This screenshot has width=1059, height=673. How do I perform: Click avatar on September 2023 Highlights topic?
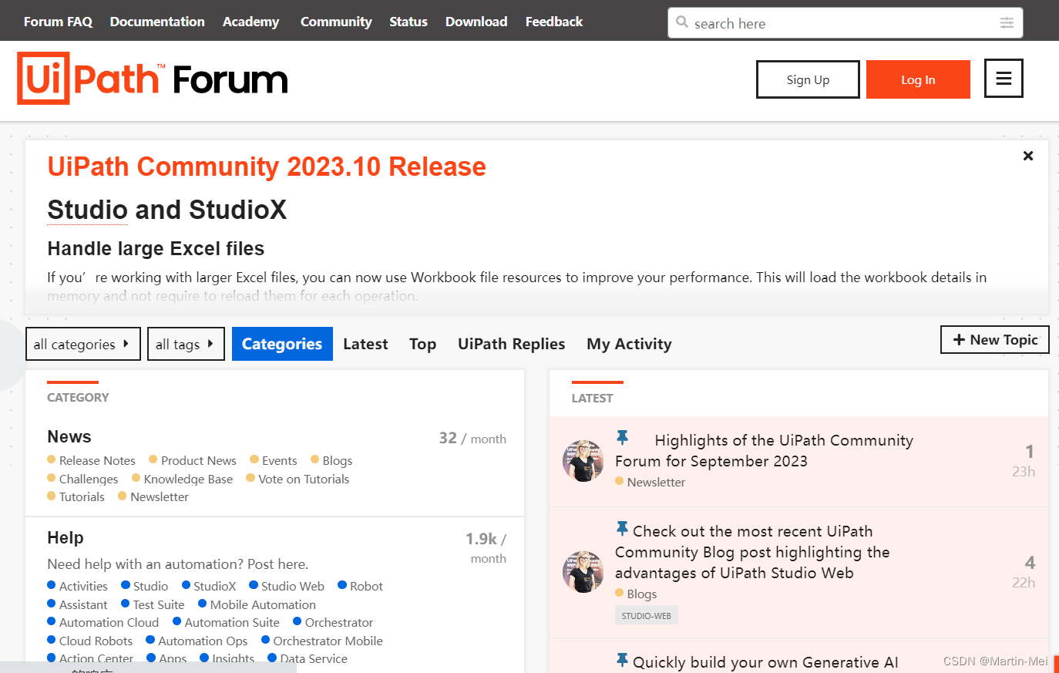[x=583, y=461]
